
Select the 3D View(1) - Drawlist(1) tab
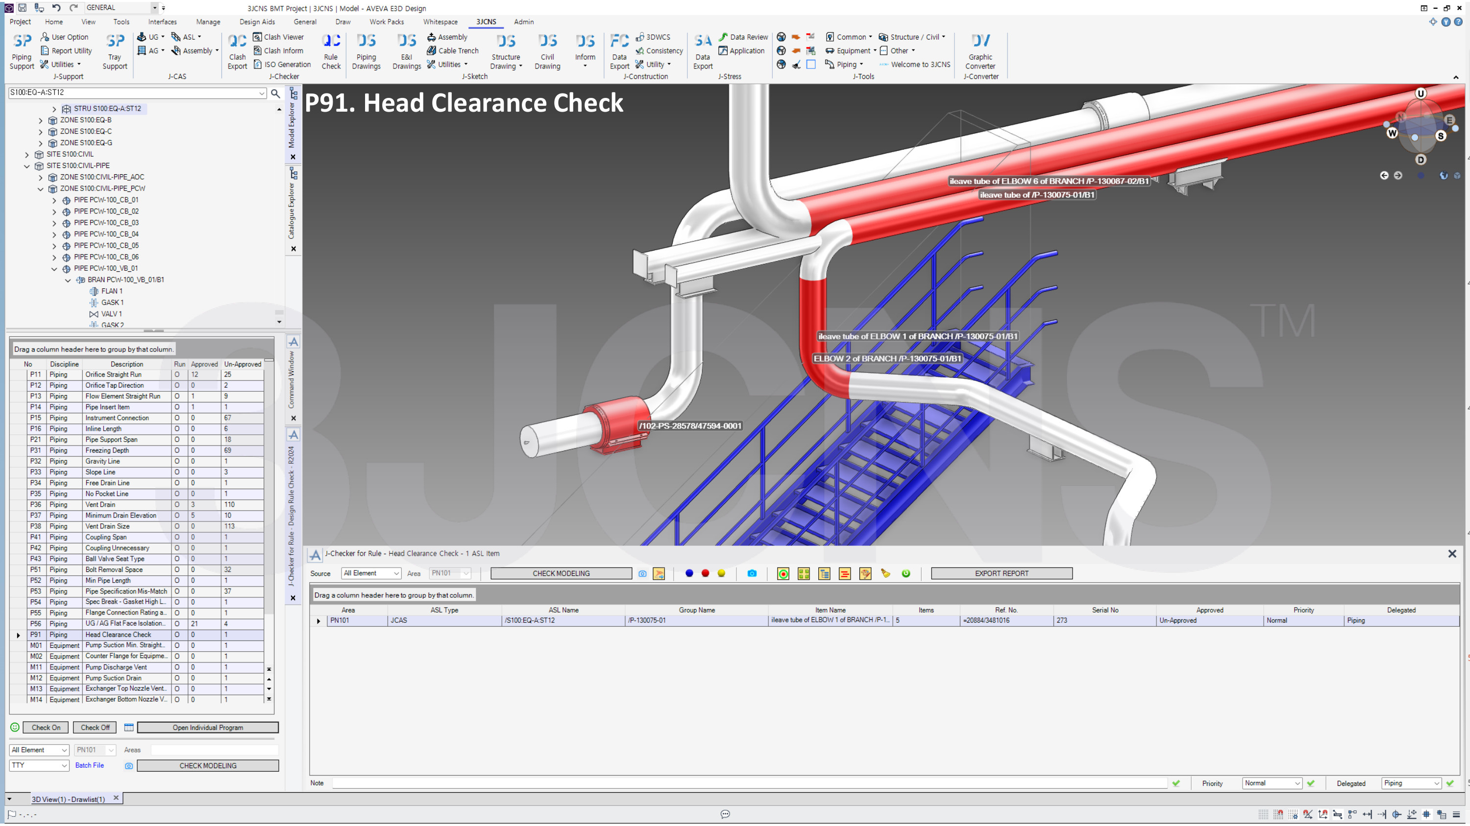click(68, 799)
